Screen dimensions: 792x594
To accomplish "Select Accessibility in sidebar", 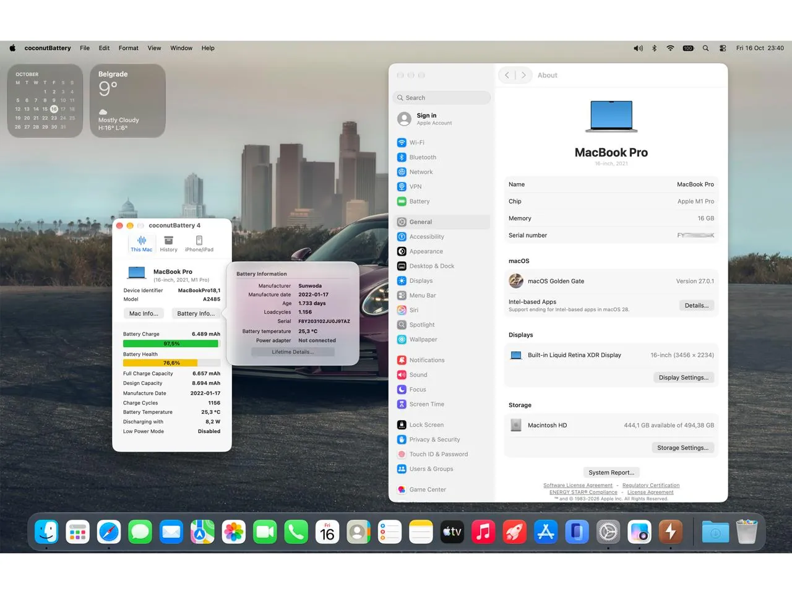I will pos(442,237).
